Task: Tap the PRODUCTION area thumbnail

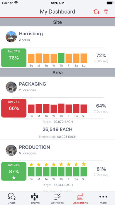Action: (11, 150)
